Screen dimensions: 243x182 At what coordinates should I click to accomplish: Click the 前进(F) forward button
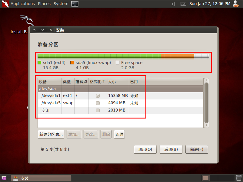pos(197,149)
